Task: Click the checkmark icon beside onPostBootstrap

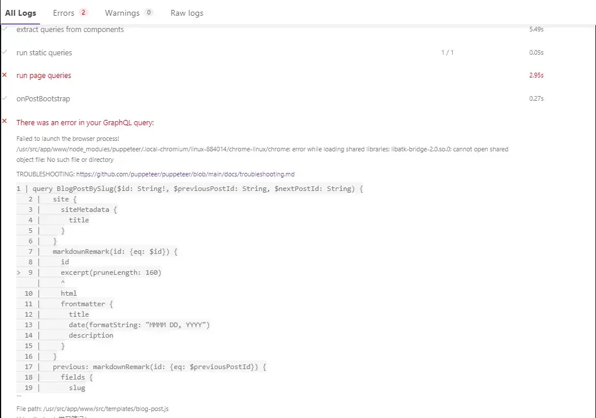Action: pos(5,98)
